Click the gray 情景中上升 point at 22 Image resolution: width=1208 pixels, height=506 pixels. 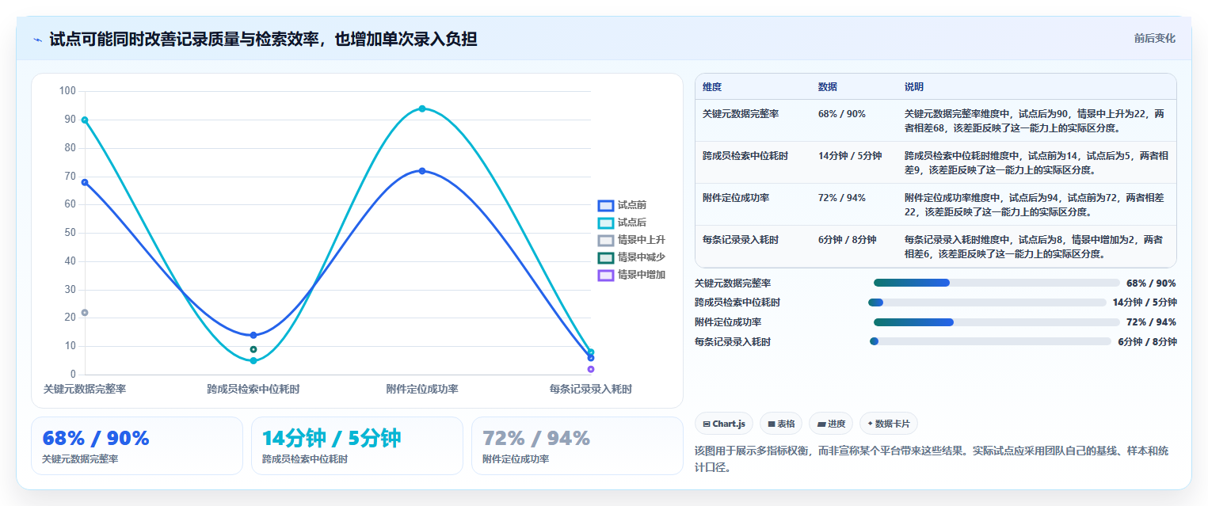click(85, 313)
